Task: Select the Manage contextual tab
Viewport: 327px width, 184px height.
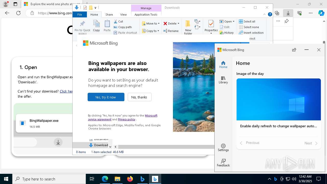Action: tap(146, 8)
